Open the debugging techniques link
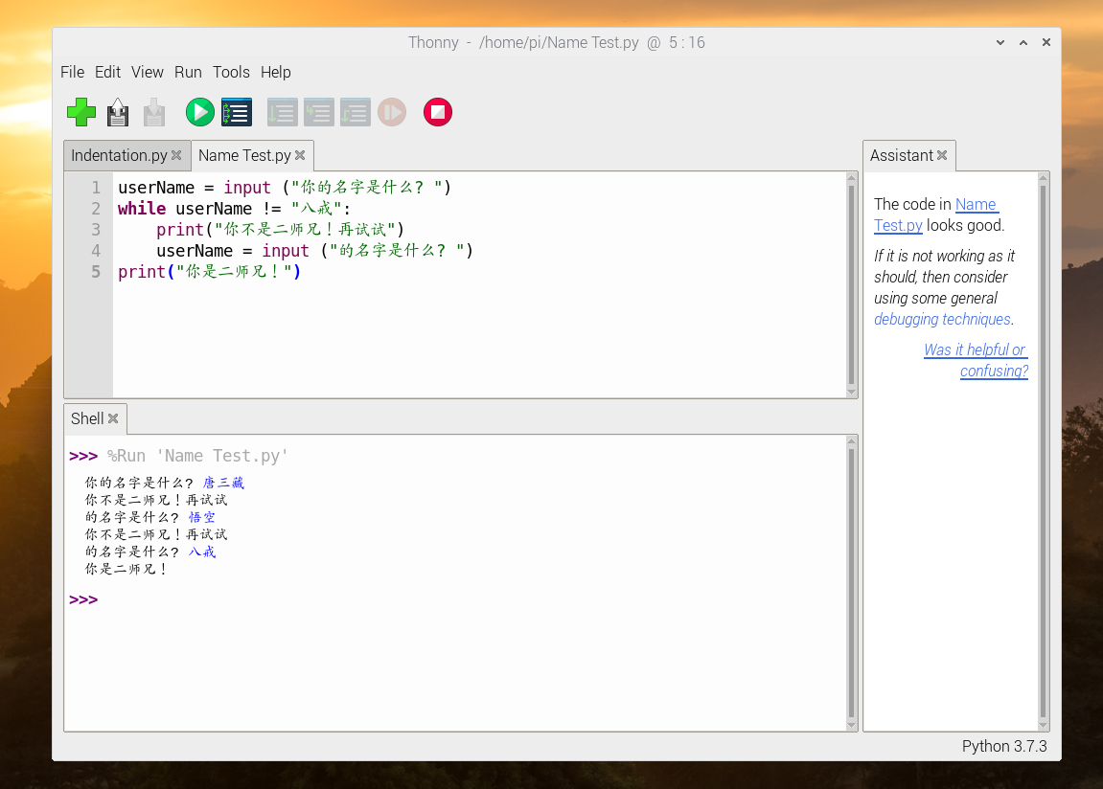 coord(942,319)
